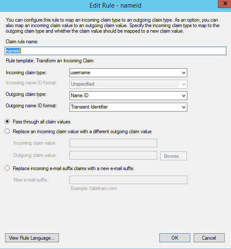Click the 'Transient Identifier' selected value

pos(89,107)
